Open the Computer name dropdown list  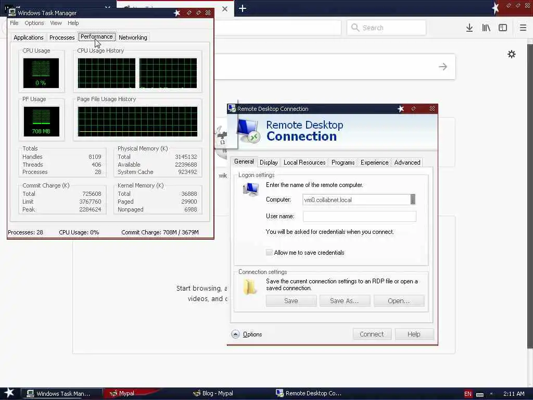(x=413, y=199)
